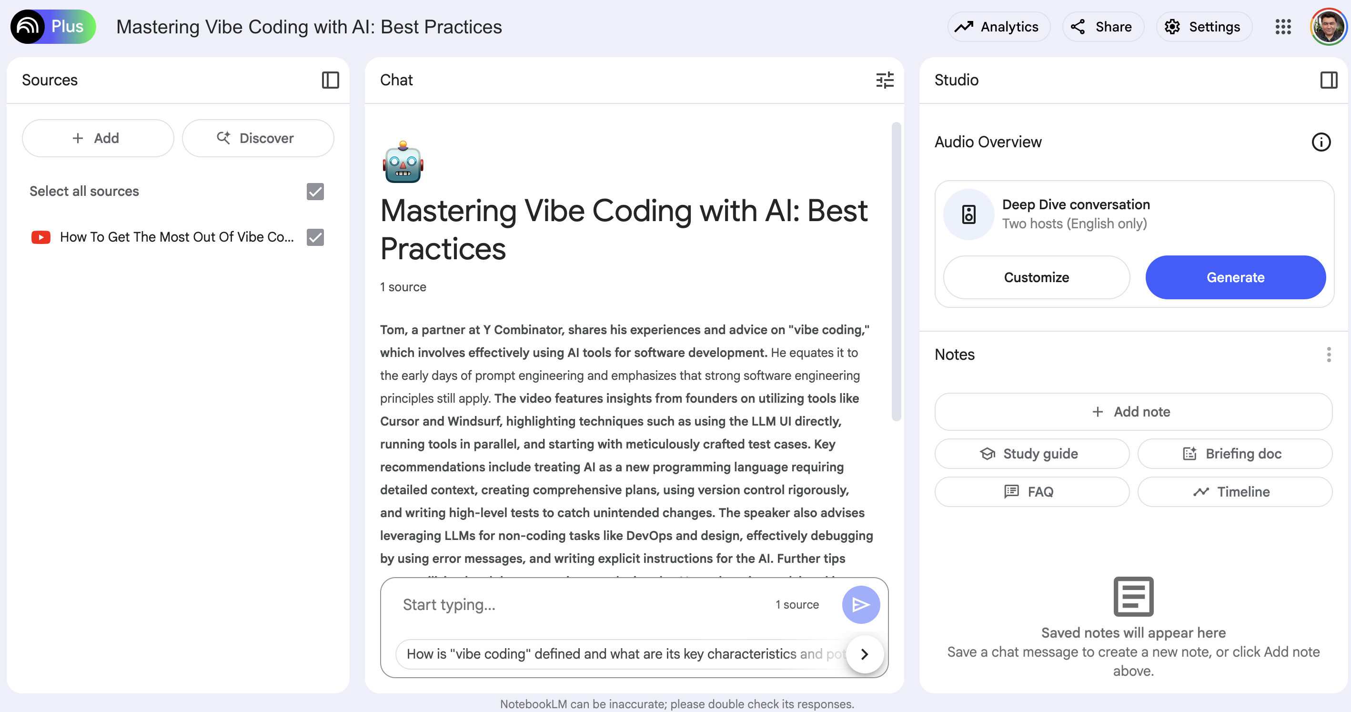The image size is (1351, 712).
Task: Open the Notes three-dot menu
Action: click(x=1328, y=355)
